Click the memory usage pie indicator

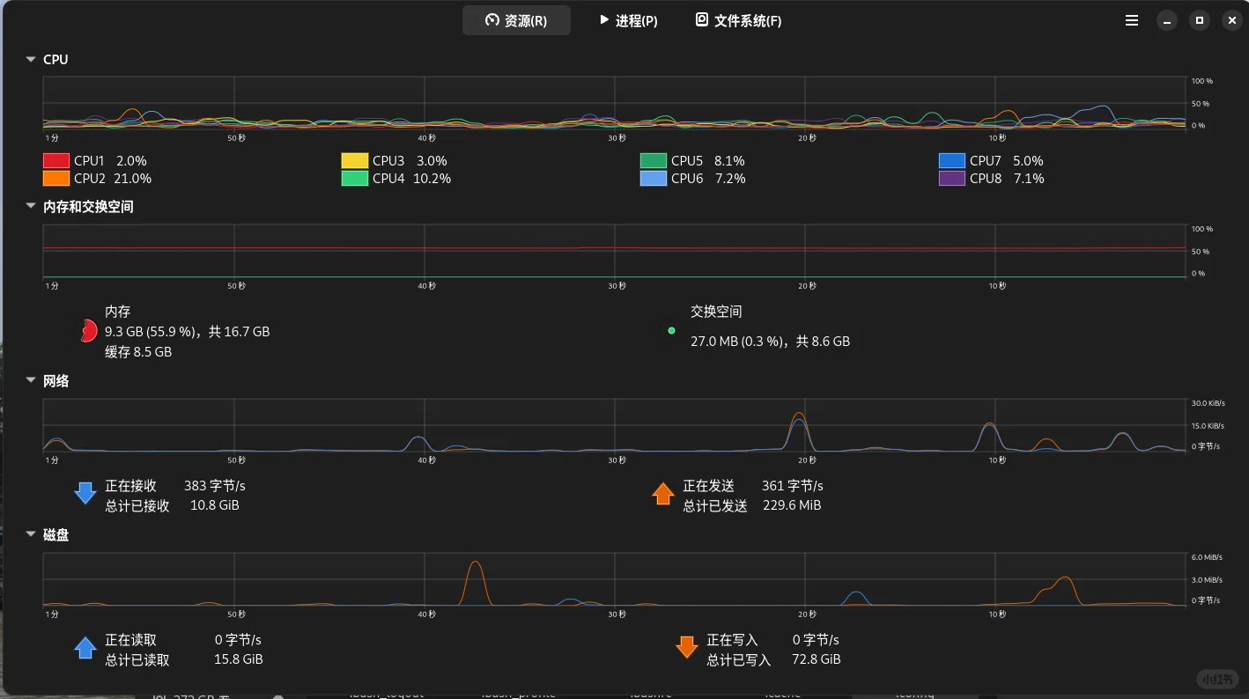(88, 330)
